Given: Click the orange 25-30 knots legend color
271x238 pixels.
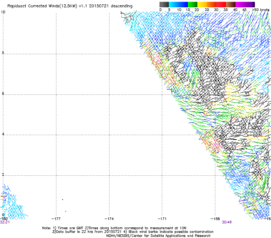Looking at the screenshot, I should pos(212,4).
